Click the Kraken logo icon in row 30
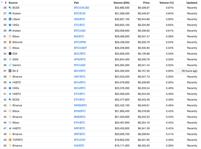Image resolution: width=201 pixels, height=149 pixels. (x=10, y=31)
